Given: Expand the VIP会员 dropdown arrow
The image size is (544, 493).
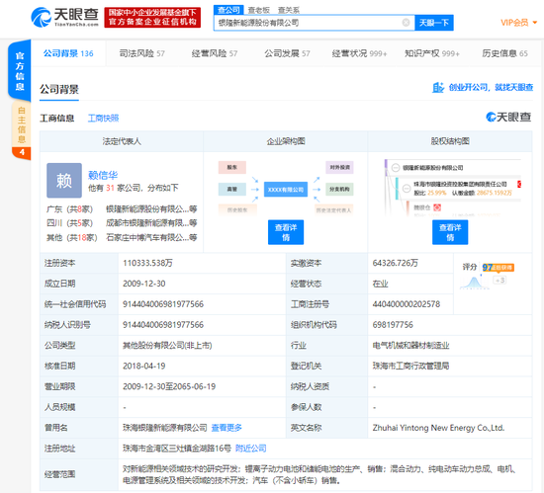Looking at the screenshot, I should click(535, 23).
